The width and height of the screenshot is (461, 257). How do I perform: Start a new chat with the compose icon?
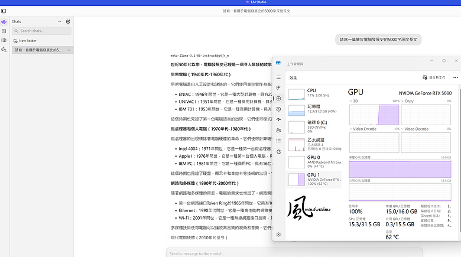pyautogui.click(x=68, y=21)
